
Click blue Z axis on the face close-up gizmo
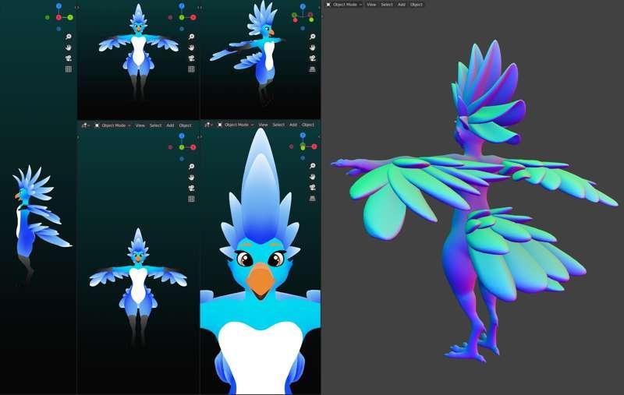(x=303, y=136)
